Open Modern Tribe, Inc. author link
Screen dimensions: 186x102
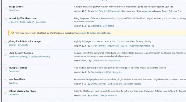(x=99, y=11)
